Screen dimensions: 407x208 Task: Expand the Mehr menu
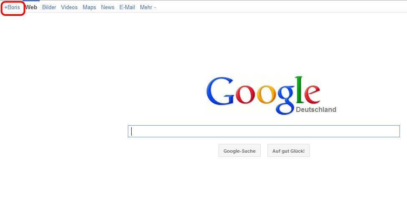point(148,7)
